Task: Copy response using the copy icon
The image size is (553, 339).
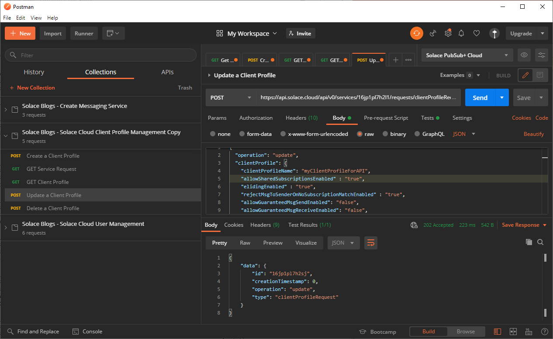Action: click(x=529, y=242)
